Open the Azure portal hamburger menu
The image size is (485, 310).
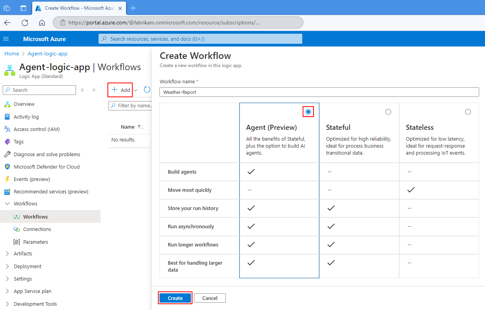coord(6,39)
